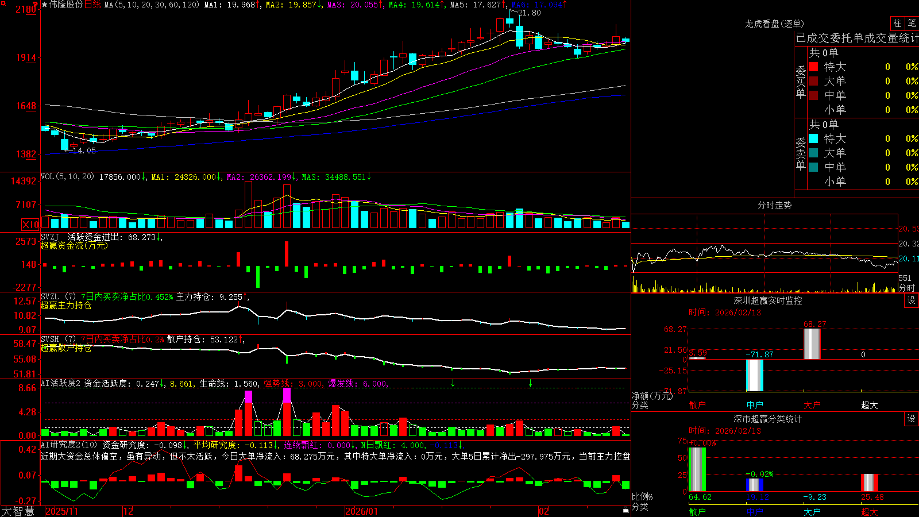Click the 14.05 low price annotation
The image size is (919, 517).
[84, 151]
